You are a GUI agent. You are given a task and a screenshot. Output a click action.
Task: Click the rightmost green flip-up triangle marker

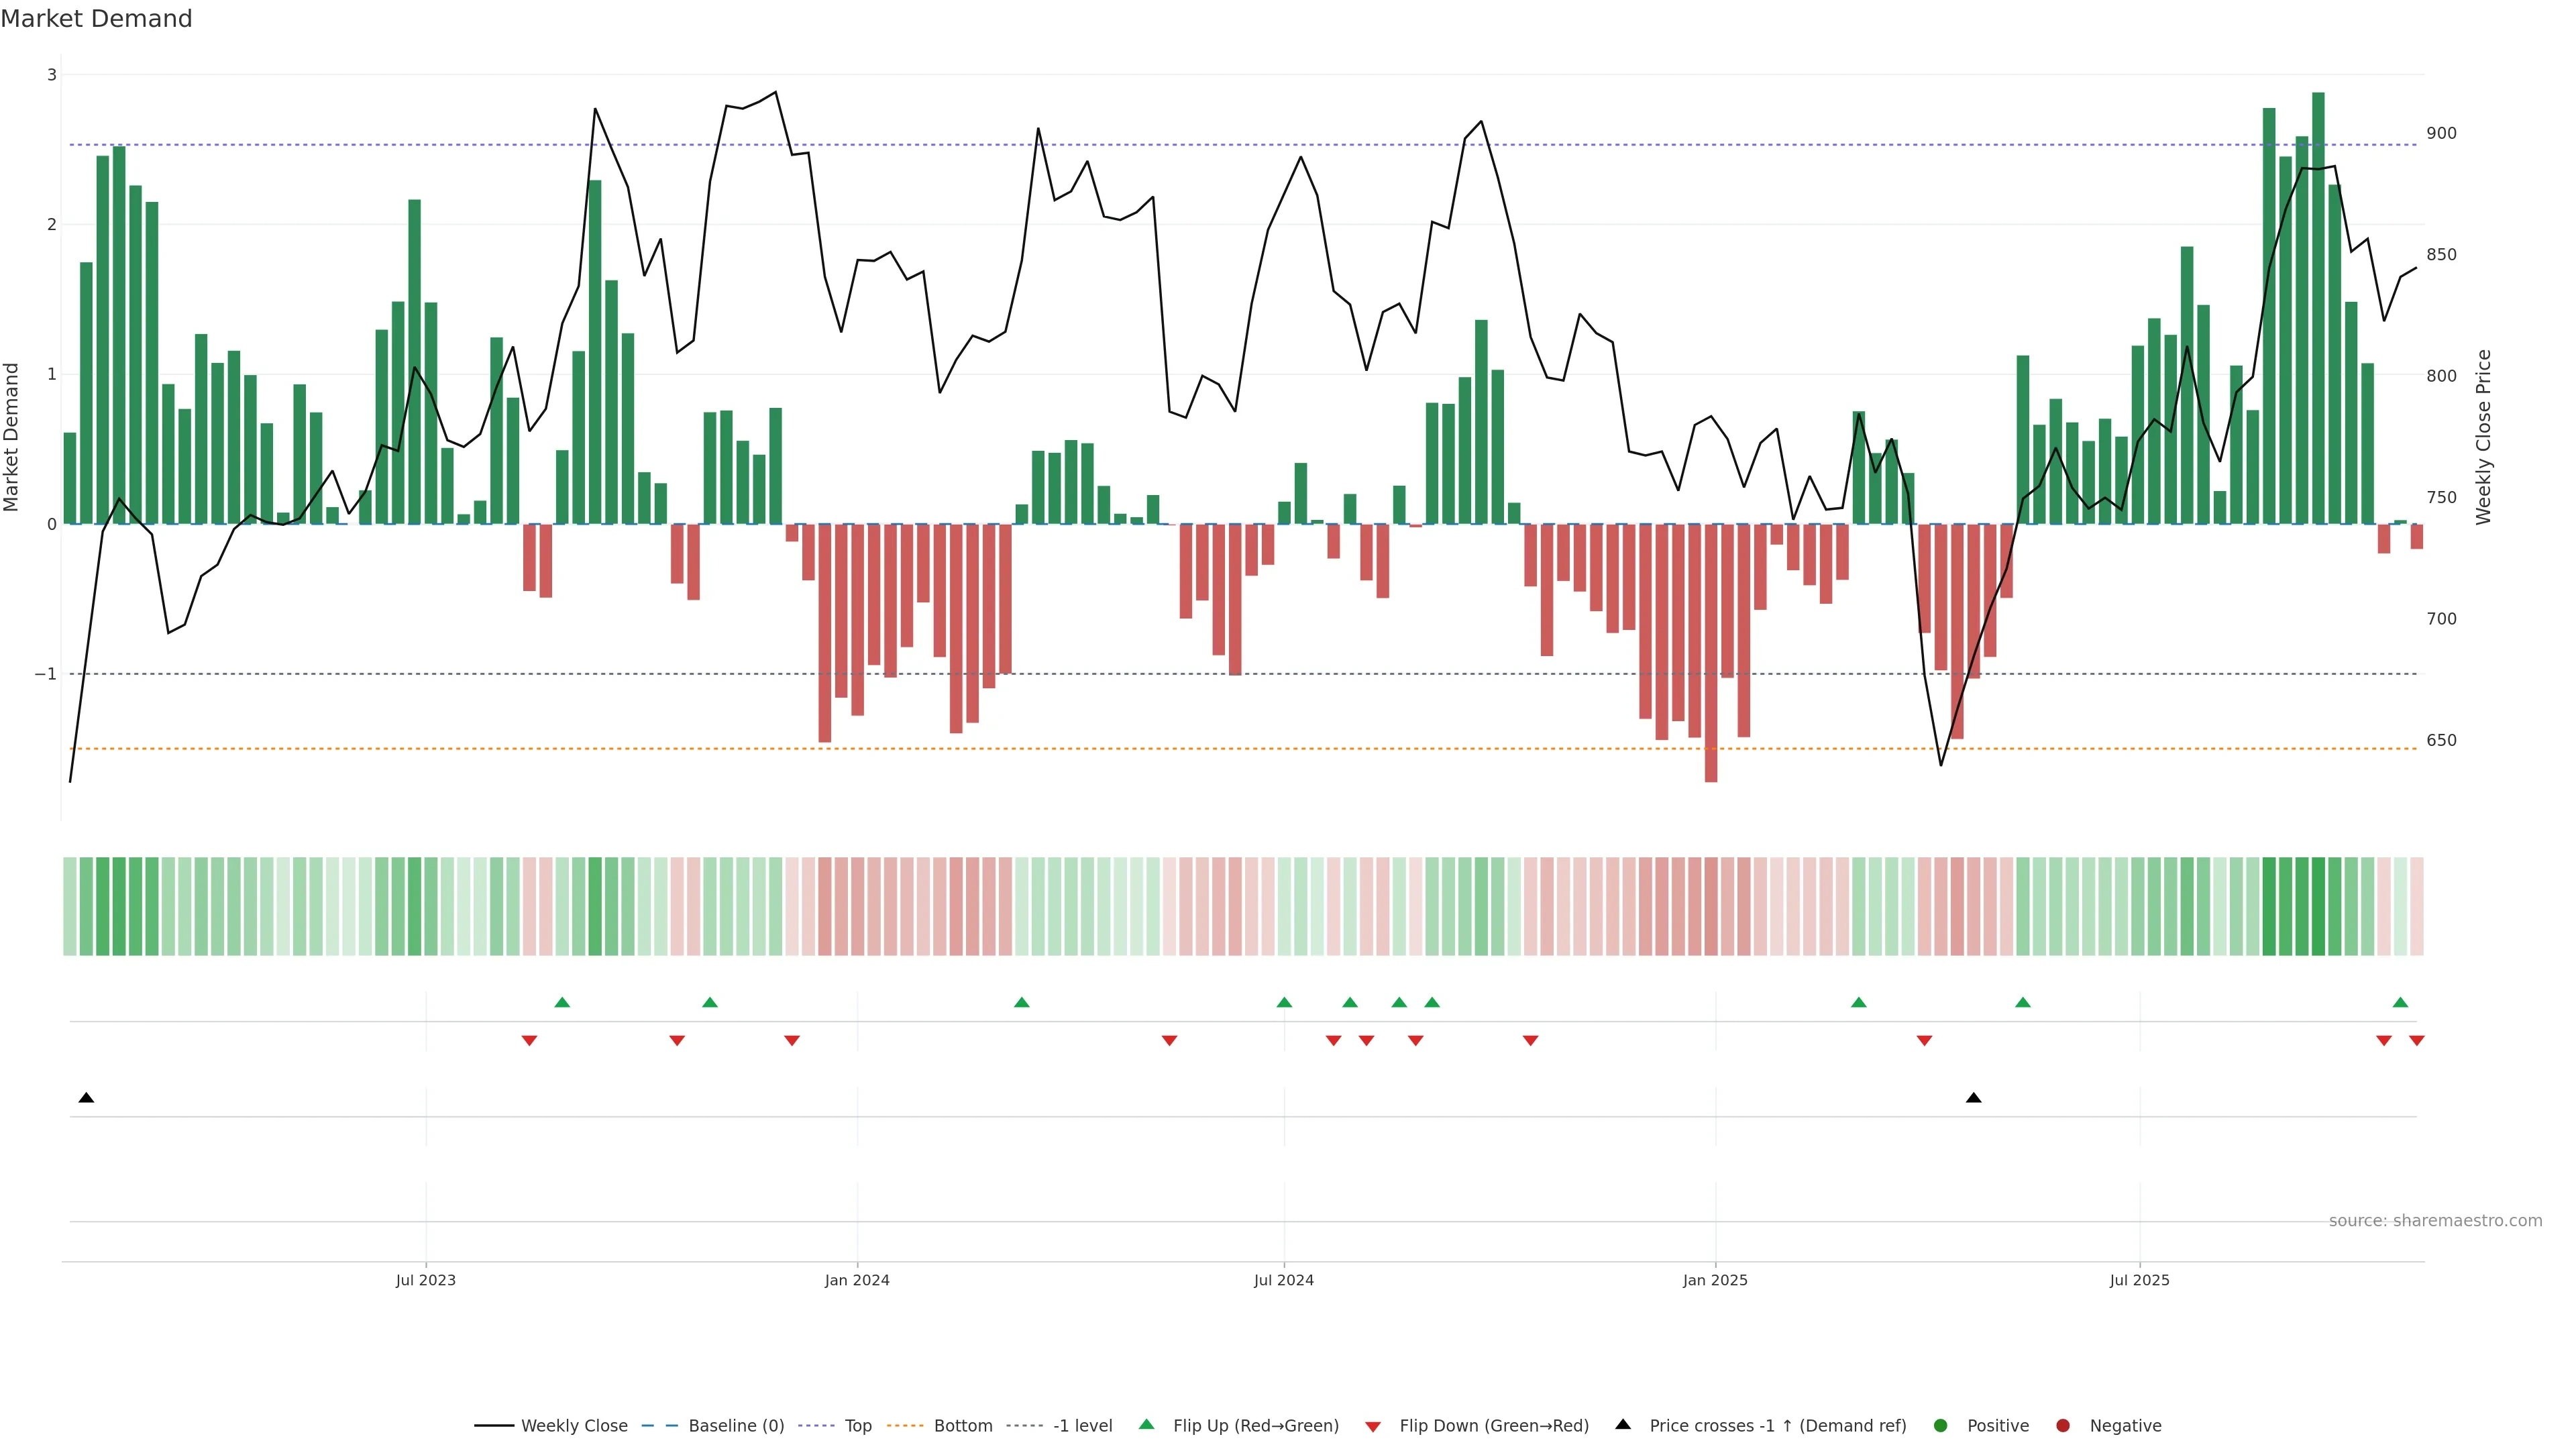tap(2400, 1003)
